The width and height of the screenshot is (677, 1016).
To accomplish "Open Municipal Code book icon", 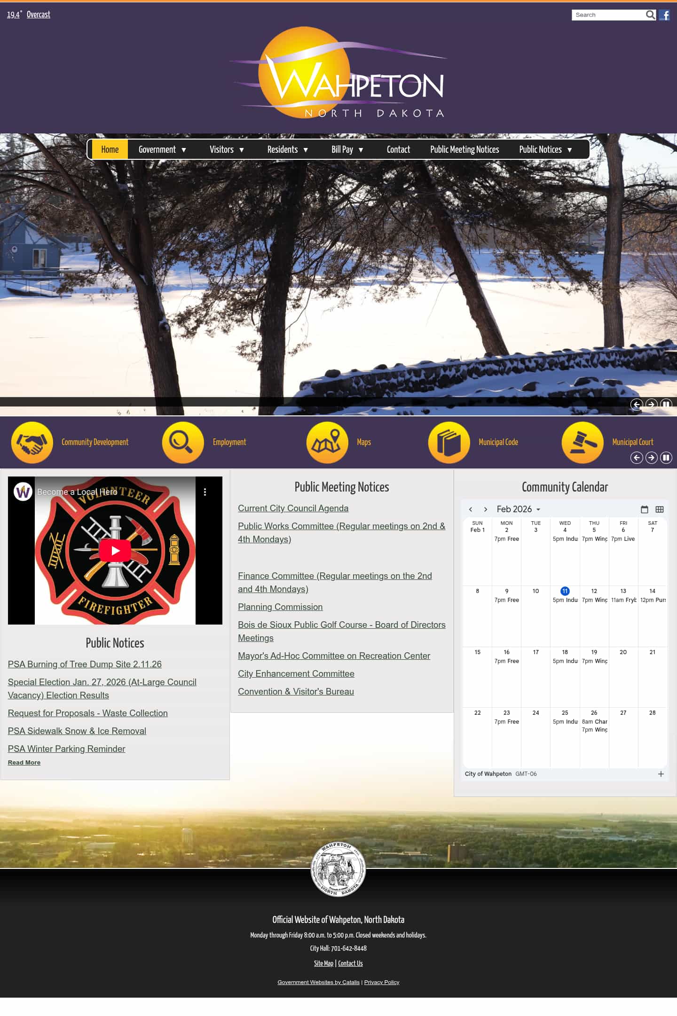I will [x=449, y=442].
